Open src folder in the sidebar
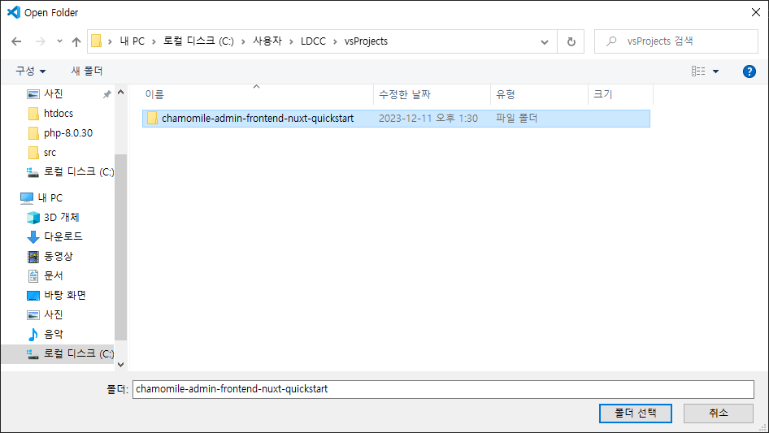Screen dimensions: 769x433 click(x=50, y=153)
